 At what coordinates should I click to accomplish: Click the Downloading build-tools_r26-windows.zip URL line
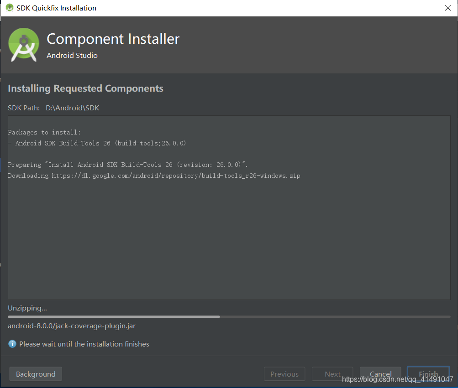154,176
